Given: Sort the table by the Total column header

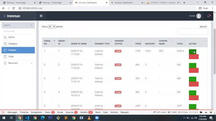Looking at the screenshot, I should point(181,42).
